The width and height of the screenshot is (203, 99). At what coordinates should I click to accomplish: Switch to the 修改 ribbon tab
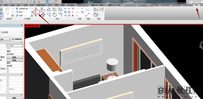click(197, 5)
